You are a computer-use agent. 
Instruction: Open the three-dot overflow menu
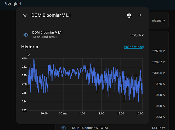[140, 16]
